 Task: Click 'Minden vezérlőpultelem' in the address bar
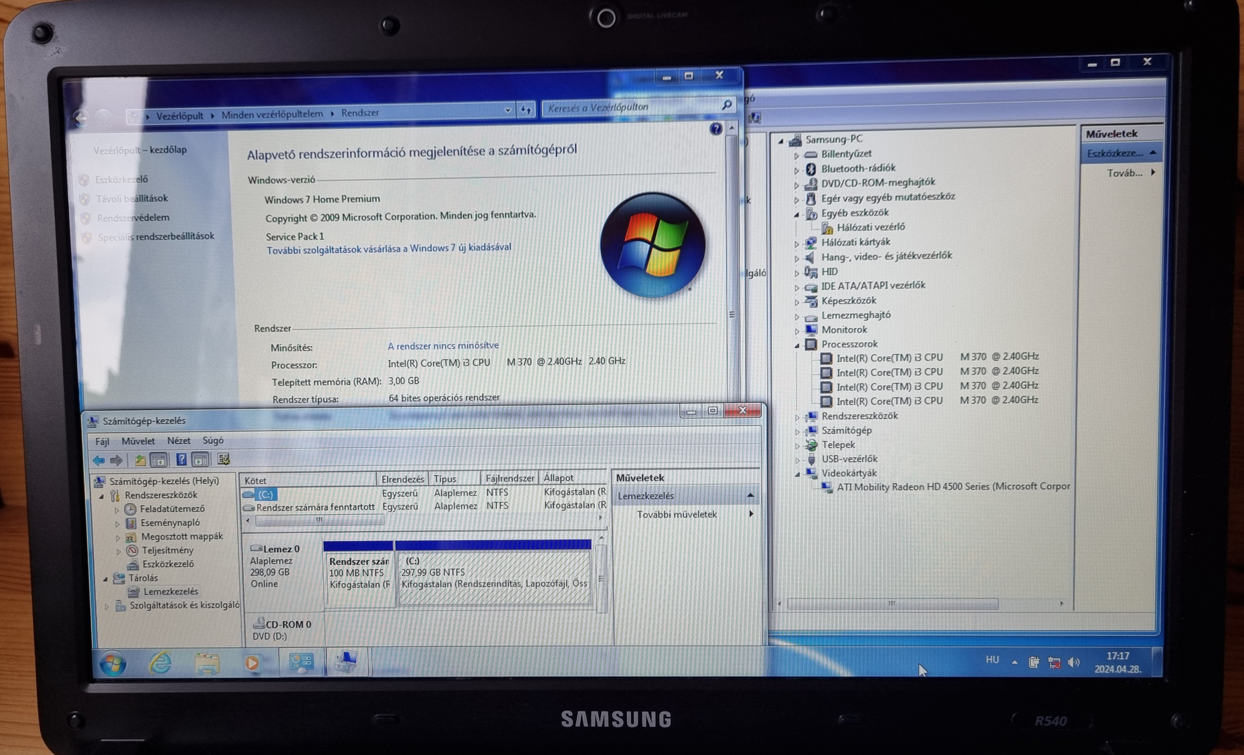[x=272, y=114]
